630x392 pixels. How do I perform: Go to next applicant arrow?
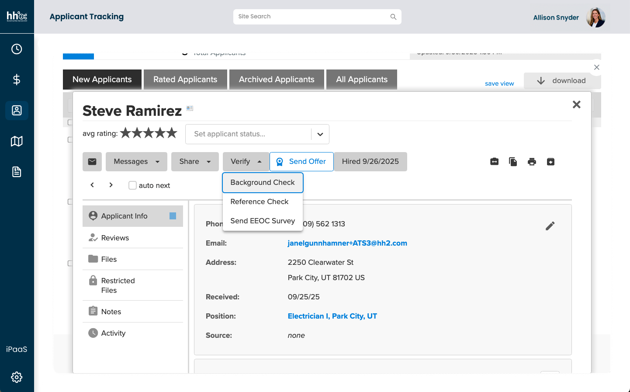111,185
